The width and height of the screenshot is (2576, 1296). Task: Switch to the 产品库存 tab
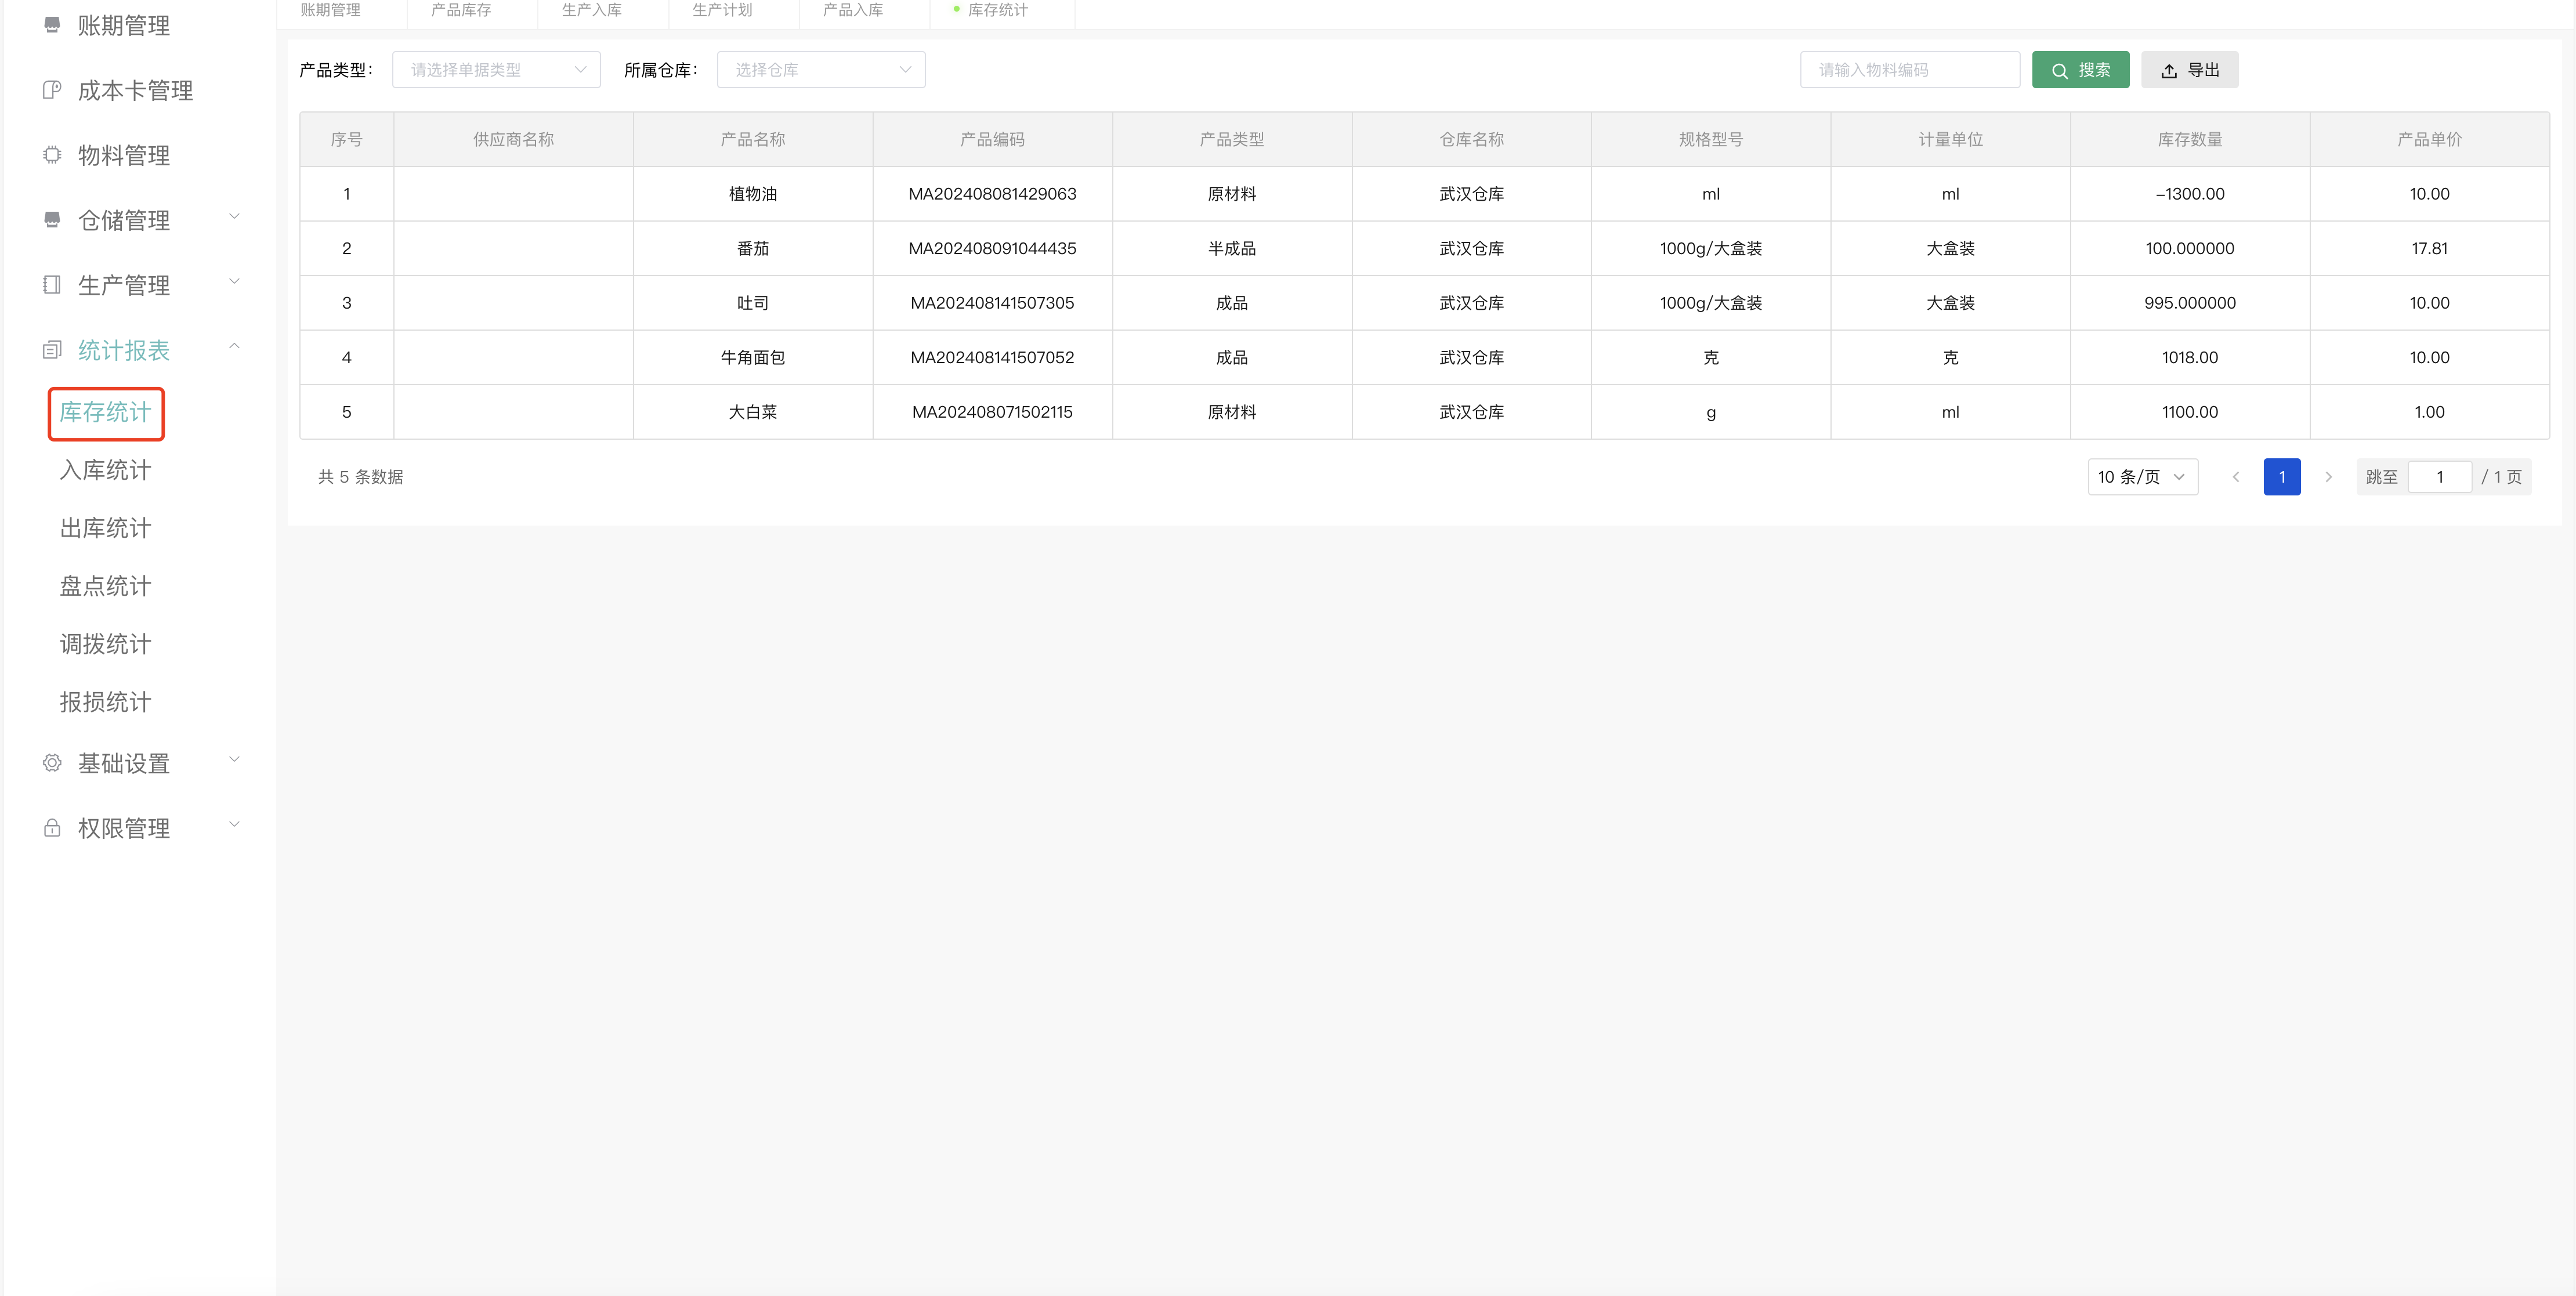(461, 10)
